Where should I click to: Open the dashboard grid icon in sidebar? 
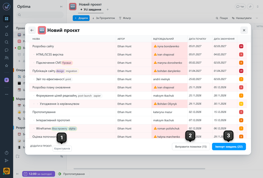coord(6,19)
